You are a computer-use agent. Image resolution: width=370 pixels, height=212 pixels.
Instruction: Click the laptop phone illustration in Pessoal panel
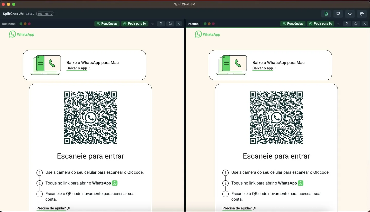232,65
